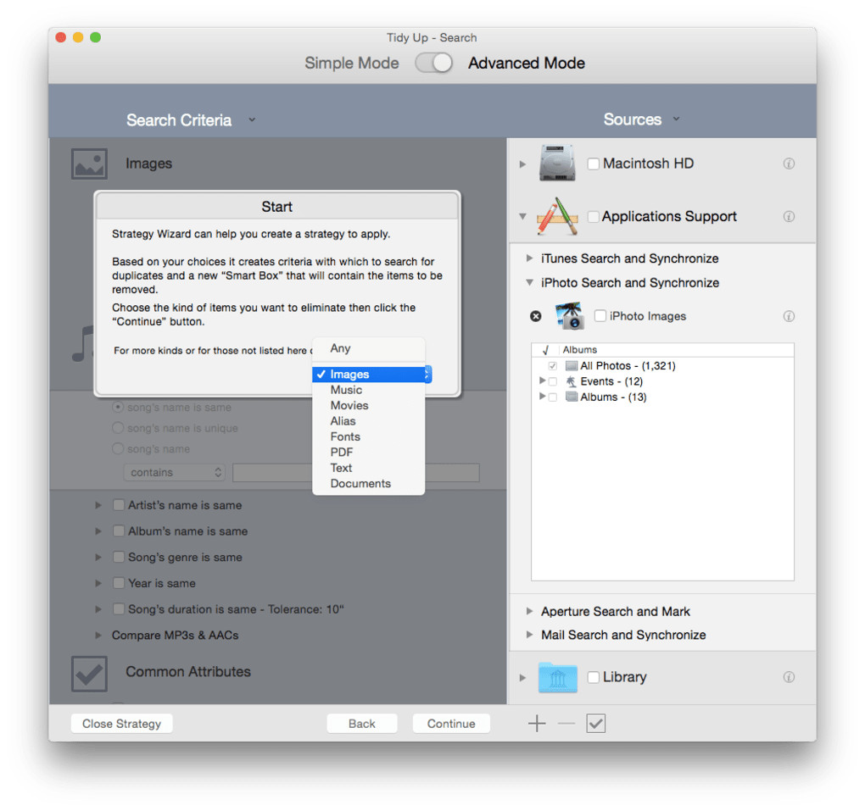Click the Macintosh HD drive icon
865x811 pixels.
point(557,164)
